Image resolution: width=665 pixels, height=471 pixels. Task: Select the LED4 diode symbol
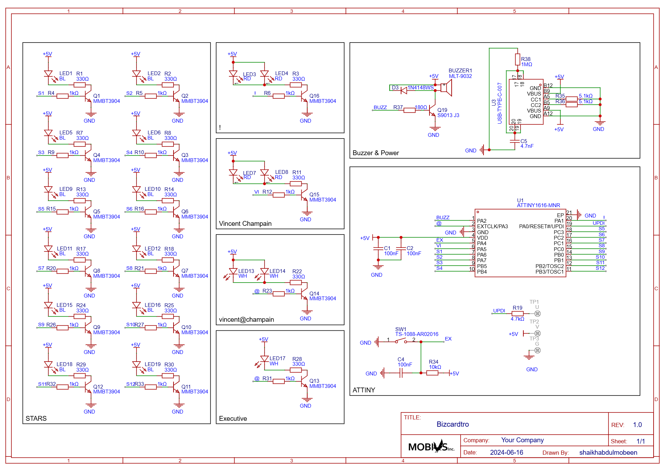[x=265, y=74]
